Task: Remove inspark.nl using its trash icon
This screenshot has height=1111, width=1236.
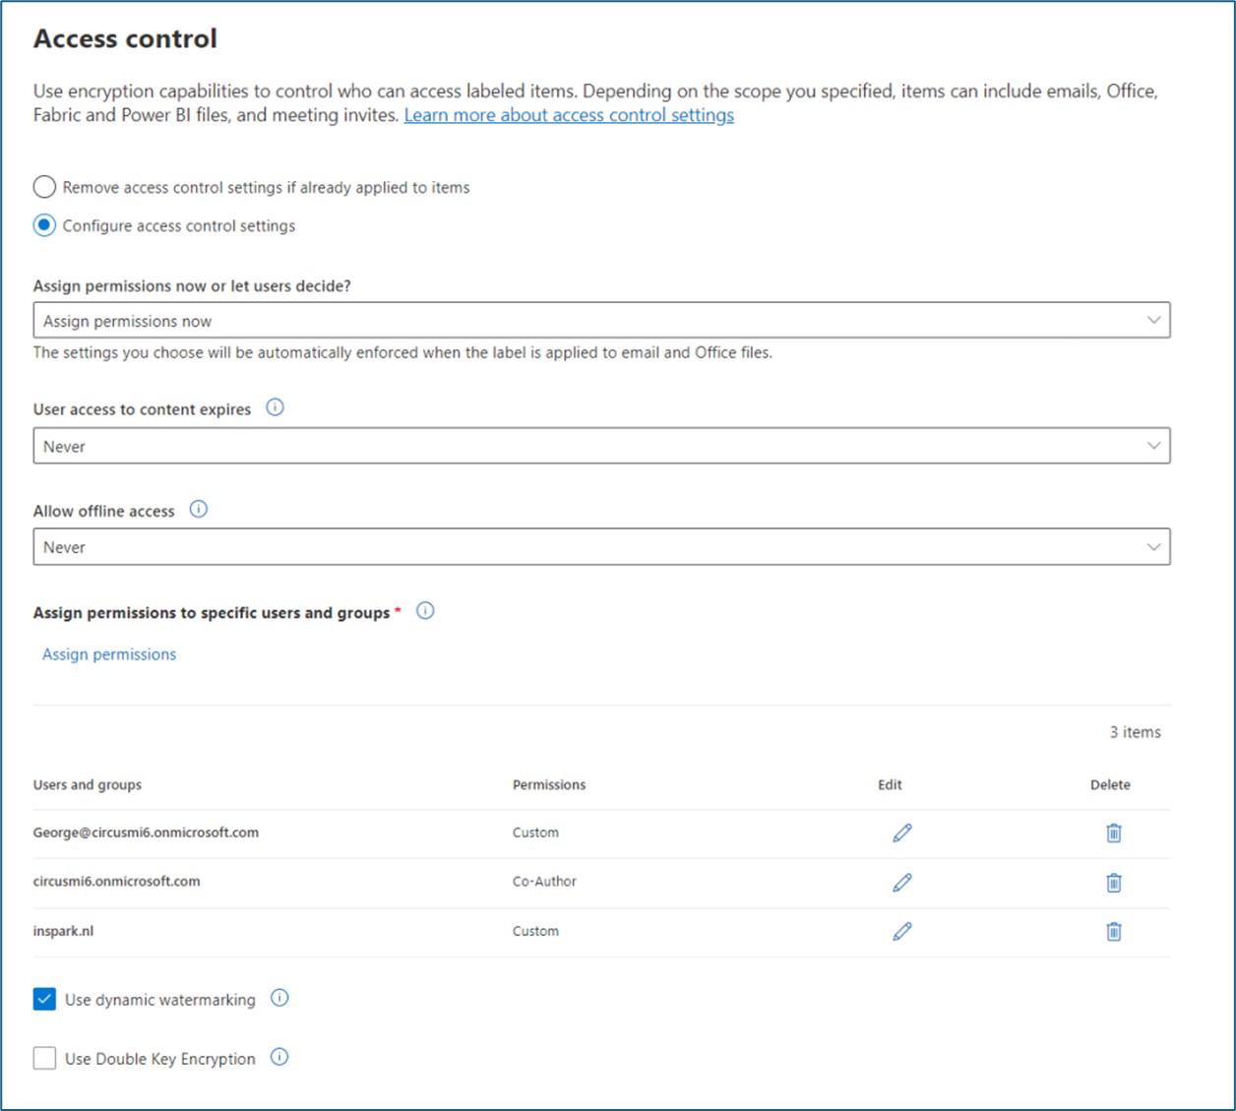Action: 1113,931
